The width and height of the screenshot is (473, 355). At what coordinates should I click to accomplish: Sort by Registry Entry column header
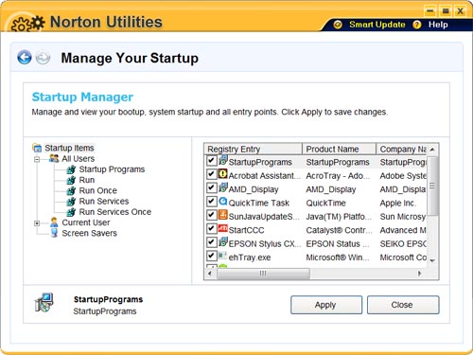pyautogui.click(x=254, y=149)
